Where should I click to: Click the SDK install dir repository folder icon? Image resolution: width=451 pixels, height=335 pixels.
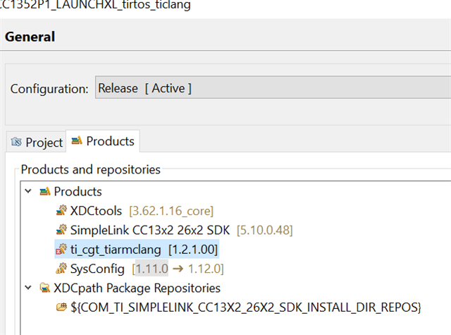tap(61, 307)
